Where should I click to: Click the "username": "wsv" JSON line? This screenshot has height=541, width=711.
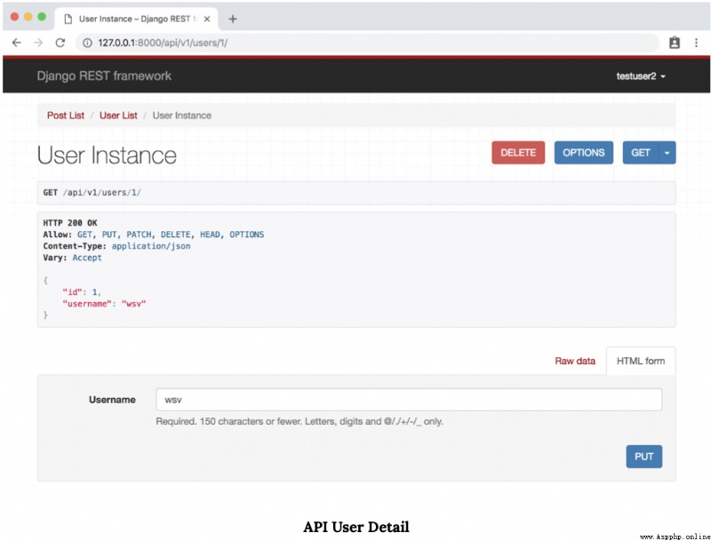[104, 304]
